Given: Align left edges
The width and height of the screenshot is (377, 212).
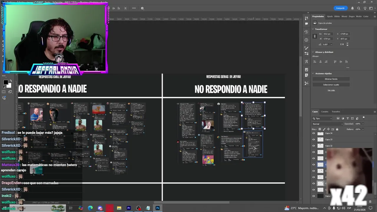Looking at the screenshot, I should point(315,62).
